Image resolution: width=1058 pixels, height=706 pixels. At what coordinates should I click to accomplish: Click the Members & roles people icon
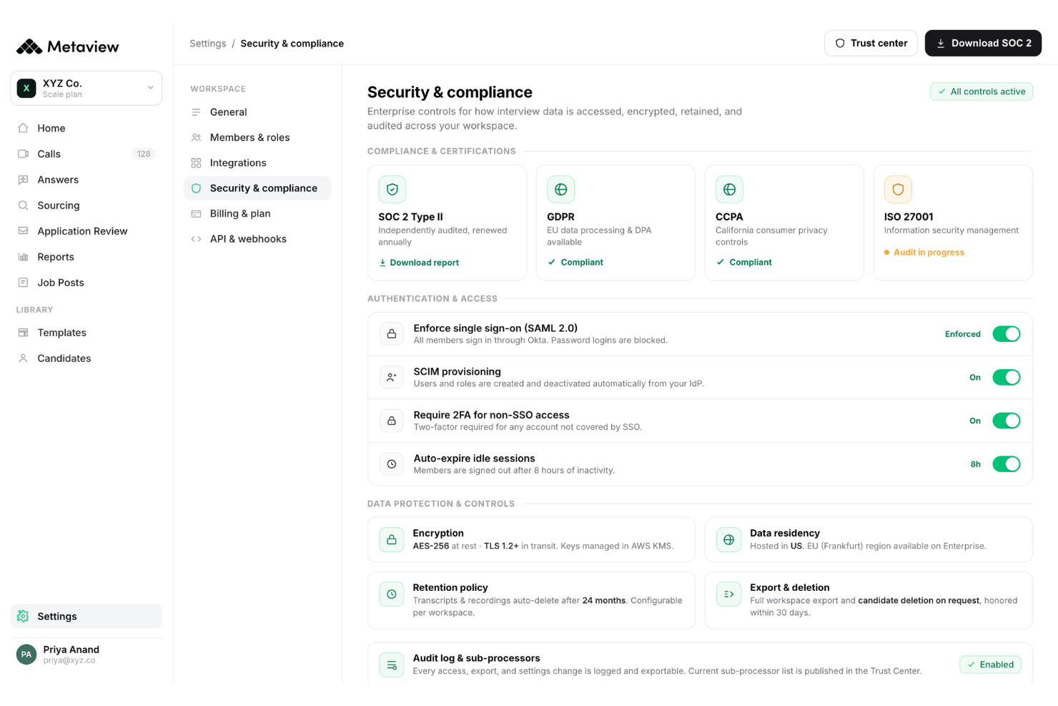click(x=196, y=137)
